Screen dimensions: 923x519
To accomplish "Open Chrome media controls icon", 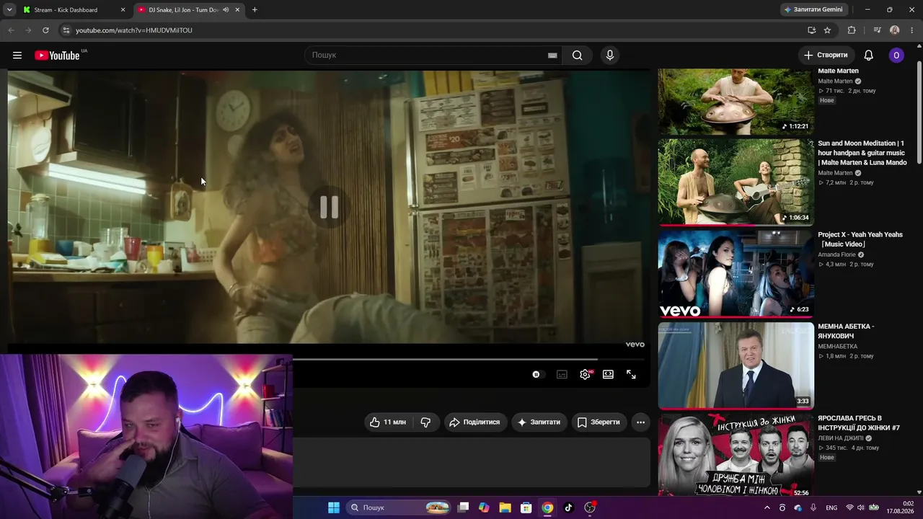I will click(x=877, y=30).
